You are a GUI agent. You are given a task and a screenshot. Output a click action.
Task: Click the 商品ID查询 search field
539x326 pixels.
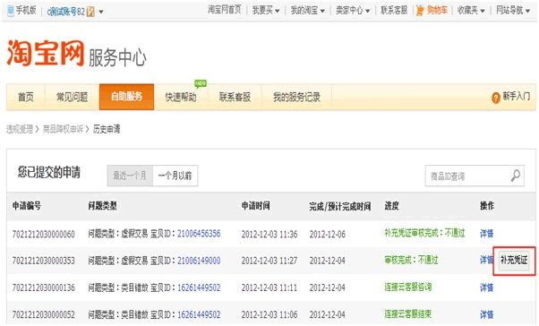(x=467, y=176)
